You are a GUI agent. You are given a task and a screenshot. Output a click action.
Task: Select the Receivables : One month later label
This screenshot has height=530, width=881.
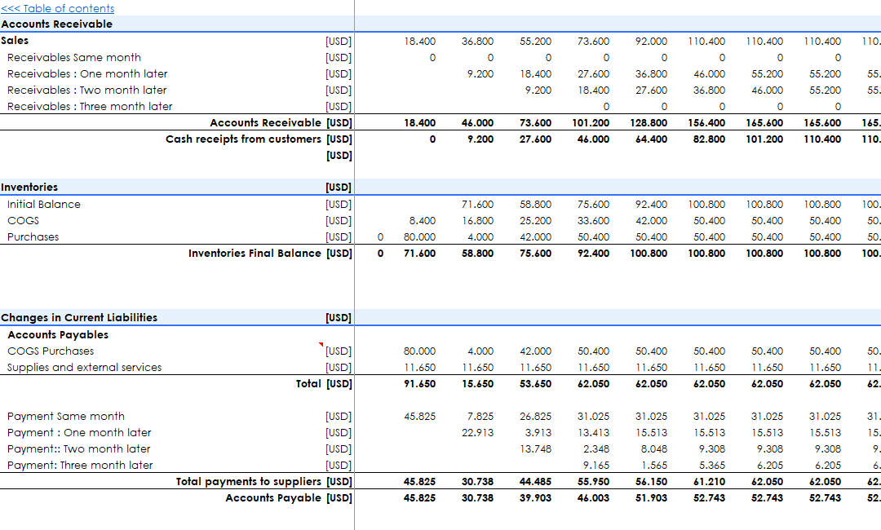click(87, 73)
